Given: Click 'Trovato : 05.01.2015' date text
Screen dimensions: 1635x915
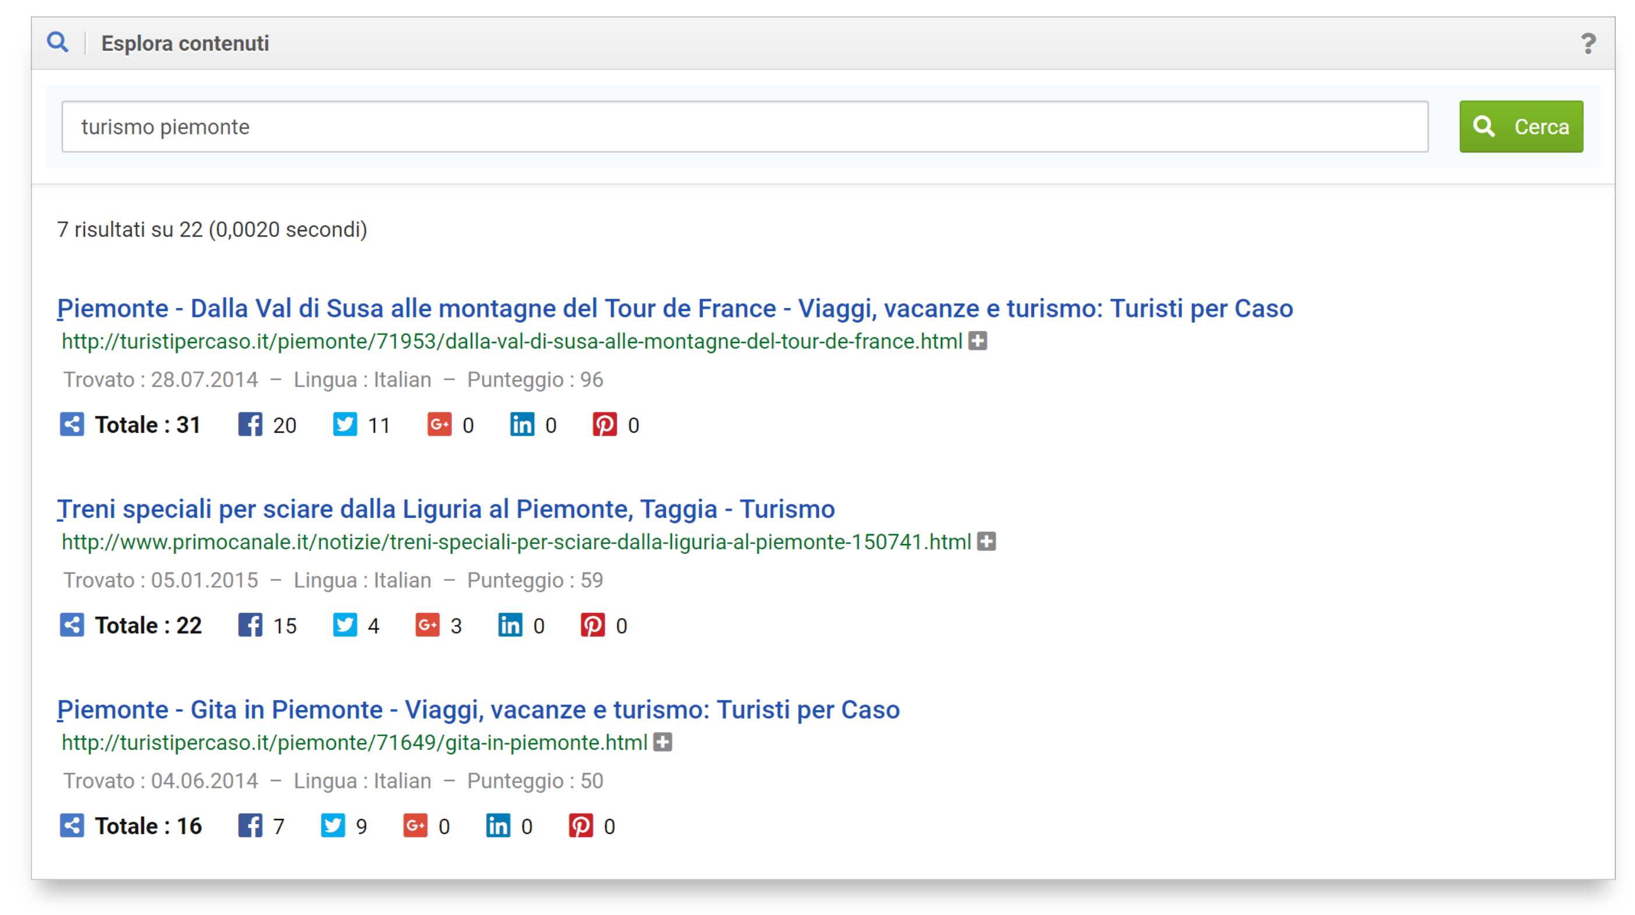Looking at the screenshot, I should (x=161, y=580).
